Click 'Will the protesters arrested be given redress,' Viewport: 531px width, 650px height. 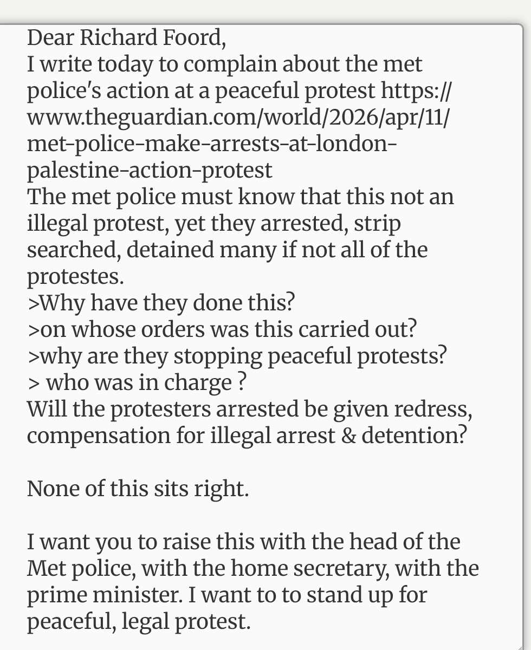pos(250,409)
